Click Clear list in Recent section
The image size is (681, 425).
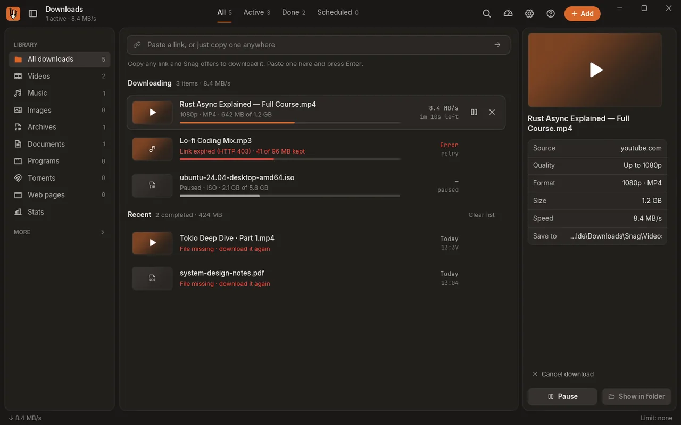481,215
